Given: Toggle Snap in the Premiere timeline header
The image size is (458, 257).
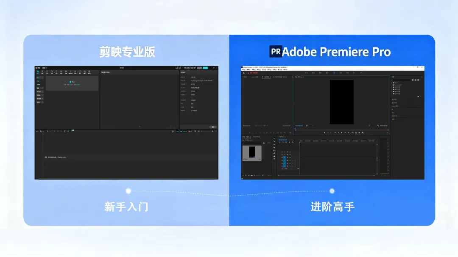Looking at the screenshot, I should (283, 142).
